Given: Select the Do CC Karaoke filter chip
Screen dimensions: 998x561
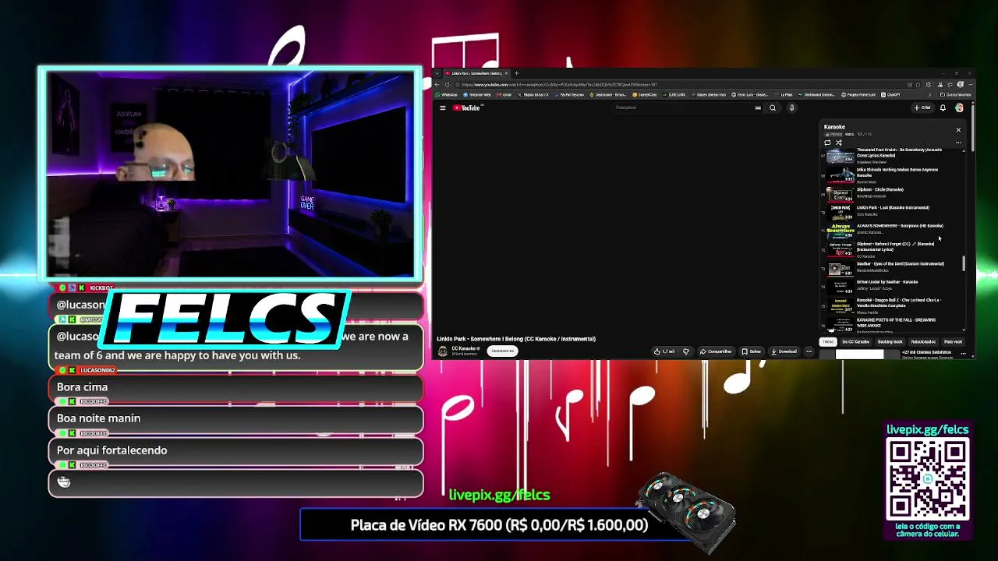Looking at the screenshot, I should point(855,342).
